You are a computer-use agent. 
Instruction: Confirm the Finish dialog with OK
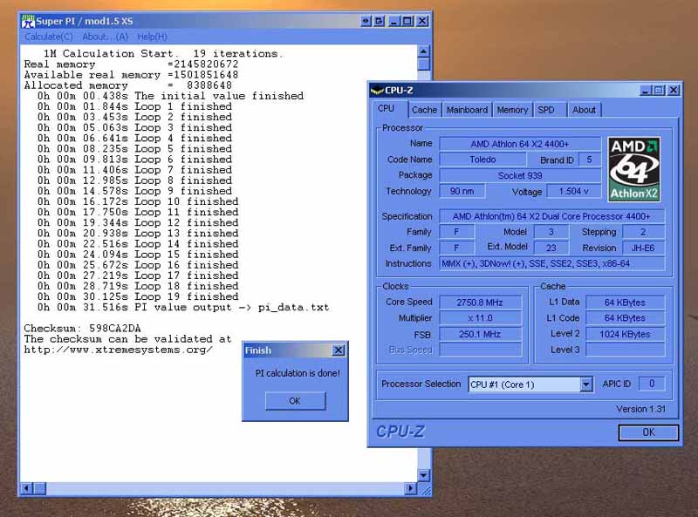[x=295, y=401]
